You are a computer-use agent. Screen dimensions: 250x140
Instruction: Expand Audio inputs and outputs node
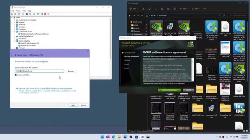[14, 20]
